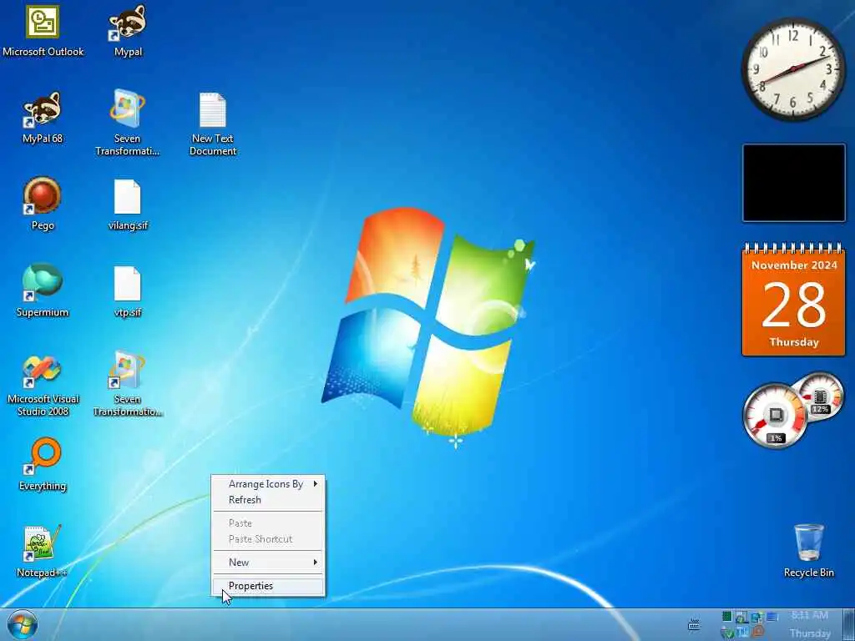Expand the Arrange Icons By submenu
Image resolution: width=855 pixels, height=641 pixels.
pyautogui.click(x=268, y=484)
